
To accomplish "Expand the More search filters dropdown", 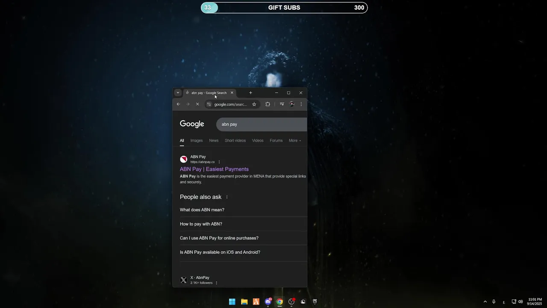I will tap(295, 140).
